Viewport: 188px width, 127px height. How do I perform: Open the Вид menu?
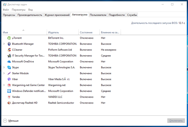(30, 10)
